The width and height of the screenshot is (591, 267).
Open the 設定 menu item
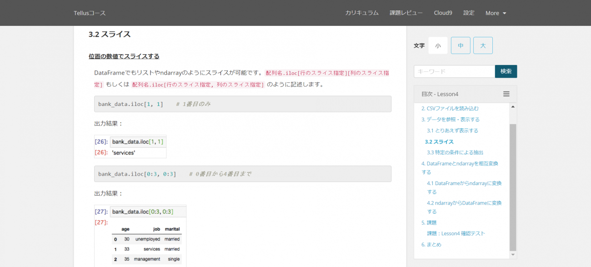469,13
